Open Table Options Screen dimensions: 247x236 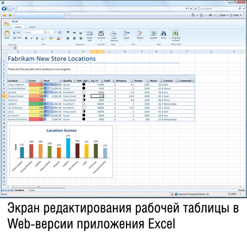click(x=113, y=34)
